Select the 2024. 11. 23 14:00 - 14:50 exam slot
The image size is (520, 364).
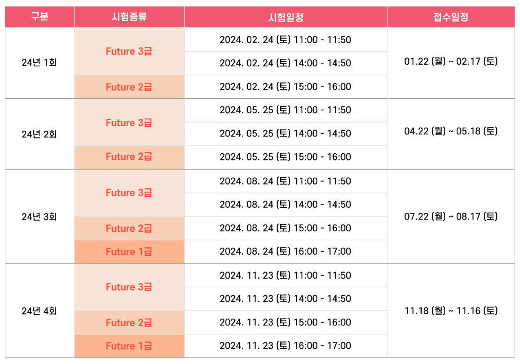285,299
